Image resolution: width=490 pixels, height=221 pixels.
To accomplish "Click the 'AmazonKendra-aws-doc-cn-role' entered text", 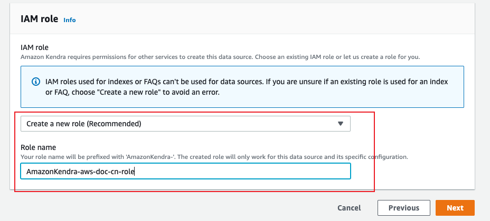I will point(80,172).
